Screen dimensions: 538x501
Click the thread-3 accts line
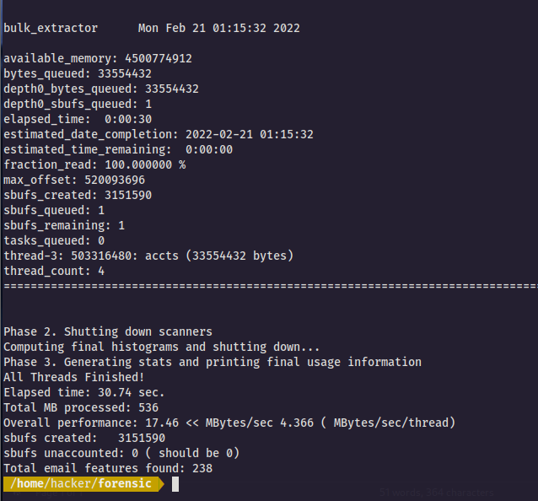148,256
